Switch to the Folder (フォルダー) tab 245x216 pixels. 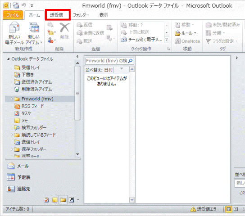tap(81, 15)
